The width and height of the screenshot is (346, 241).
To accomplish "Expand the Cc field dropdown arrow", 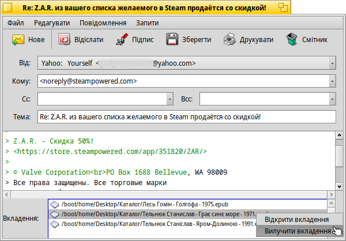I will tap(170, 99).
